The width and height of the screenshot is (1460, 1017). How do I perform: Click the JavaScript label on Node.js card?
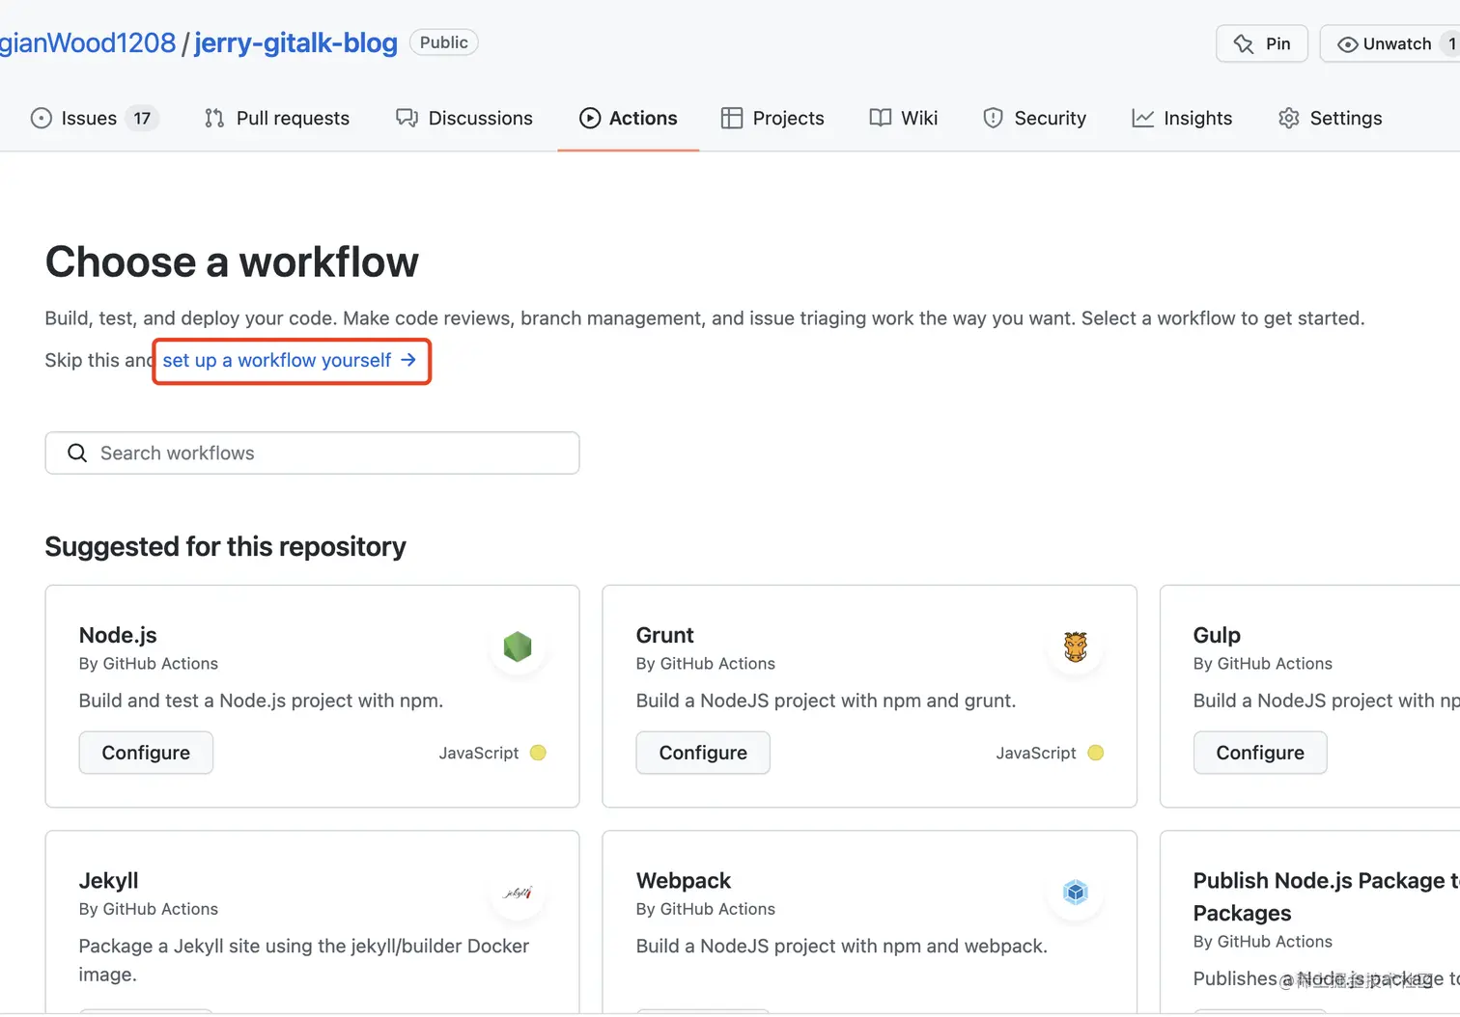pos(479,753)
